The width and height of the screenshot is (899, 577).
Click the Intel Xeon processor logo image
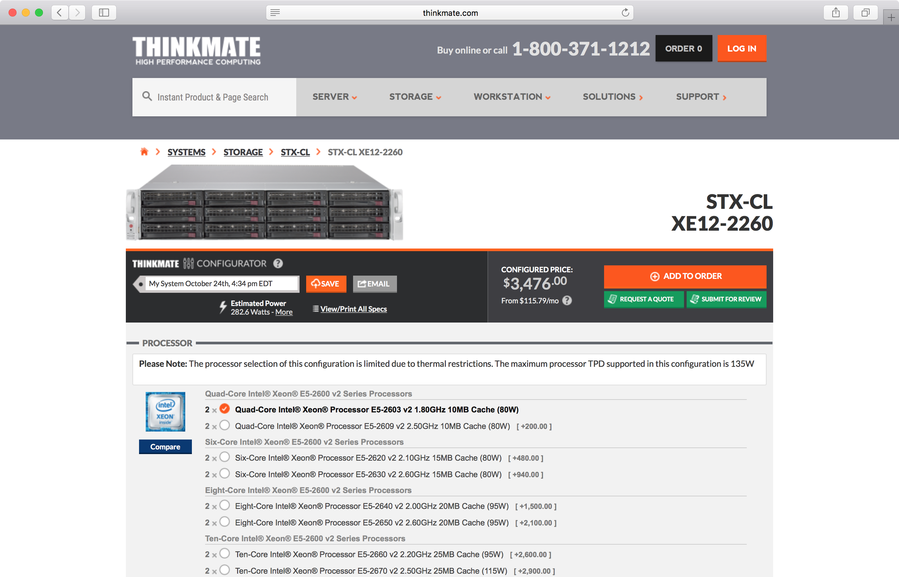coord(165,411)
